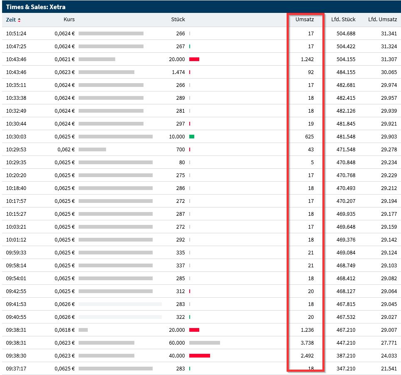
Task: Click the Stück value 287
Action: click(180, 214)
